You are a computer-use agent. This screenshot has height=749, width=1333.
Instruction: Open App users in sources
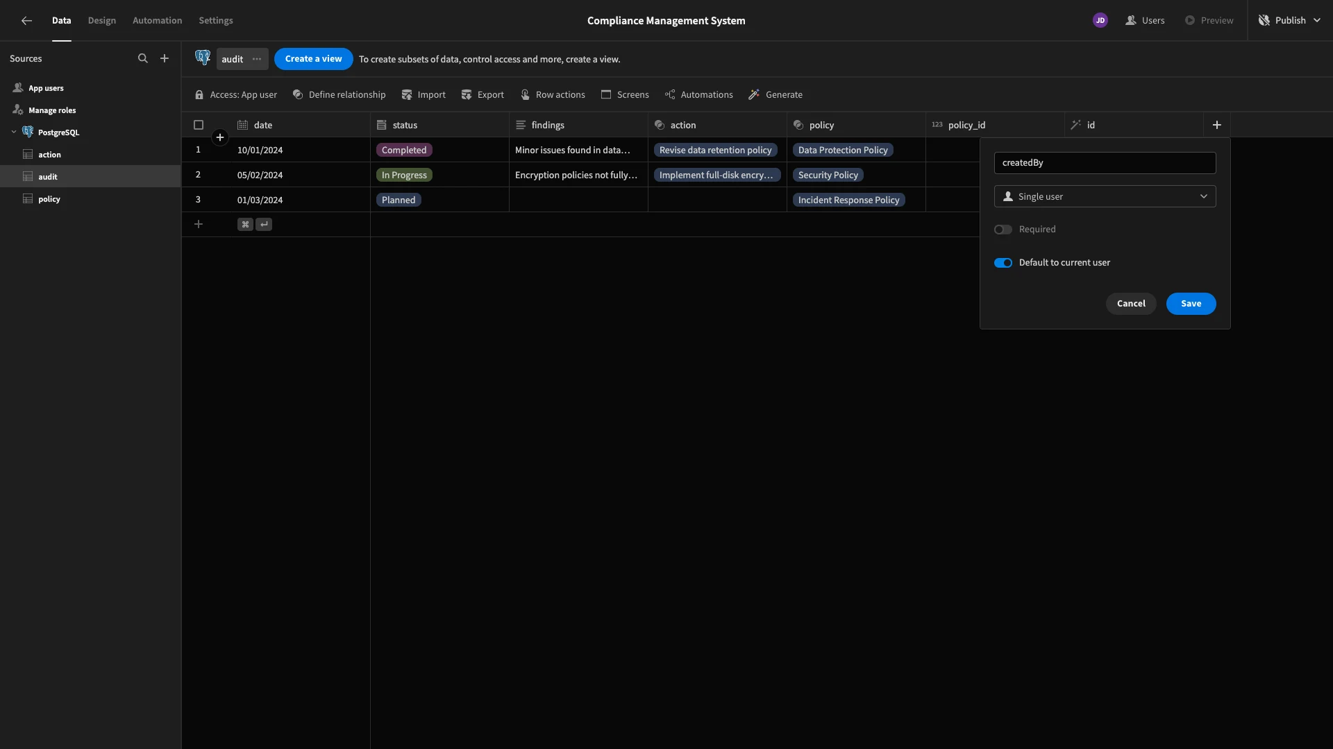(x=90, y=88)
